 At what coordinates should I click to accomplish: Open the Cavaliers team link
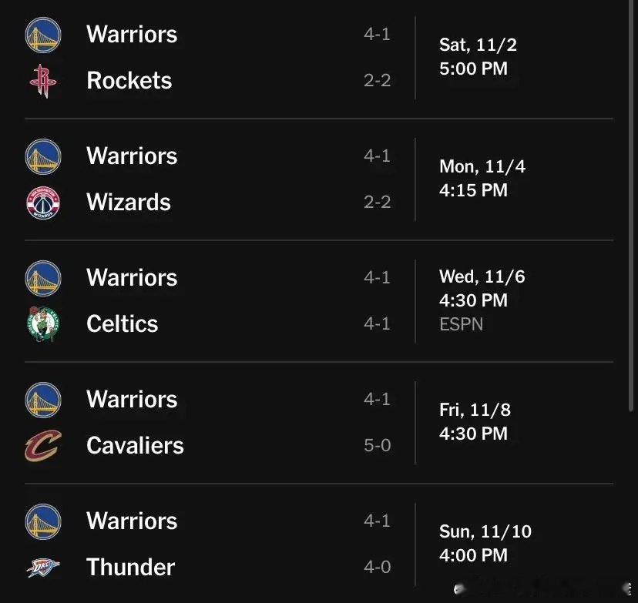point(135,445)
